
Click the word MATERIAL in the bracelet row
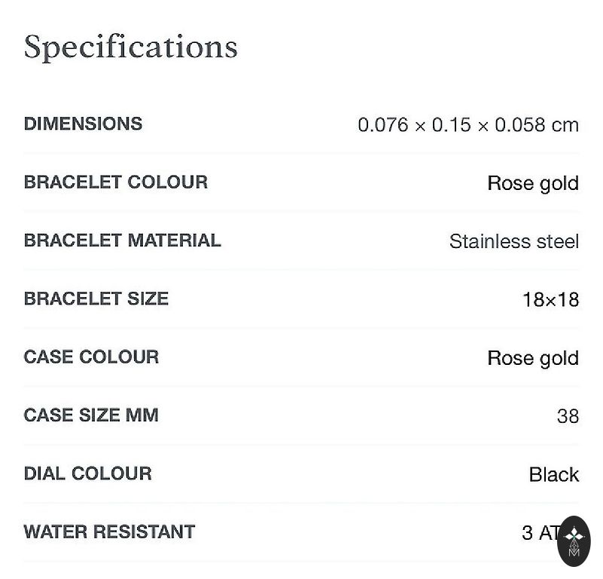pyautogui.click(x=174, y=240)
